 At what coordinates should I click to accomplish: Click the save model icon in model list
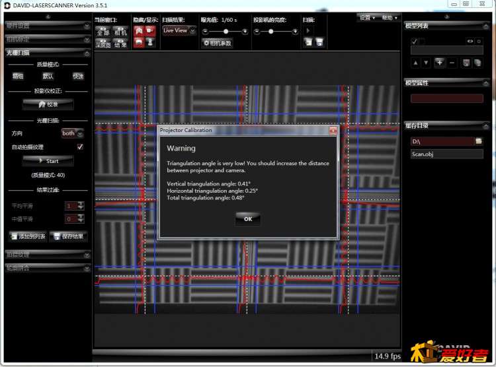coord(466,63)
